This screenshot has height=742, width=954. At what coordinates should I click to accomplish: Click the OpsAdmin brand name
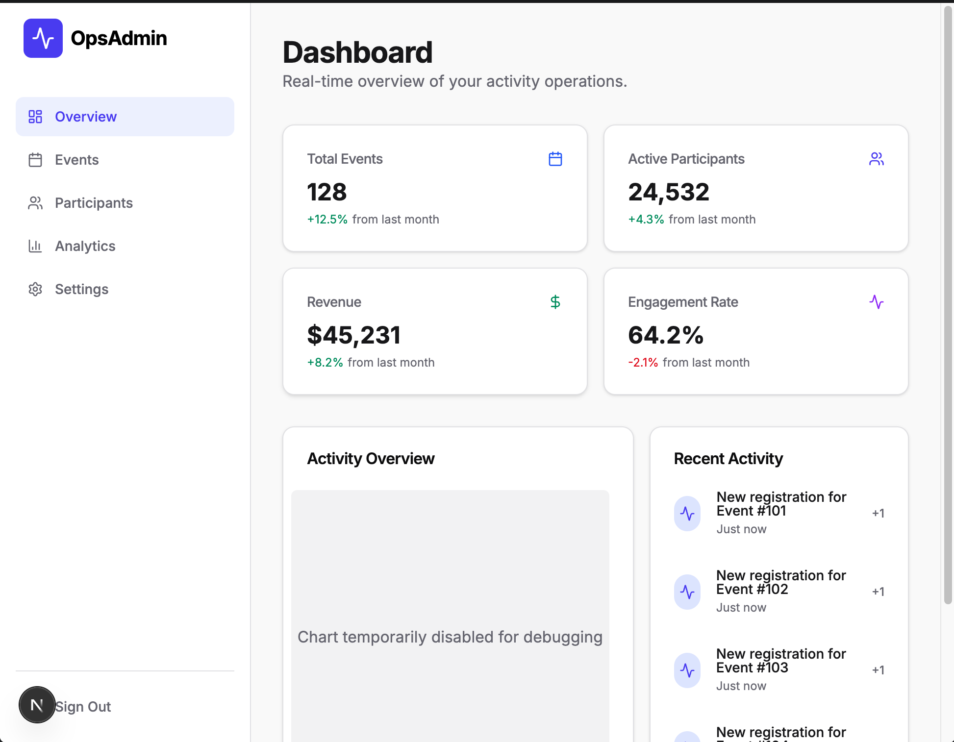click(x=119, y=38)
